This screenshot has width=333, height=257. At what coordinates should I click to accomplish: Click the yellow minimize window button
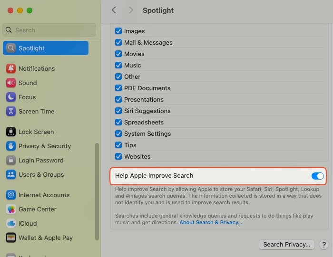click(x=20, y=10)
